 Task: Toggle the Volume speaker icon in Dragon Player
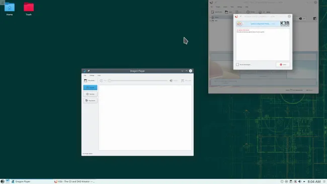tap(171, 81)
